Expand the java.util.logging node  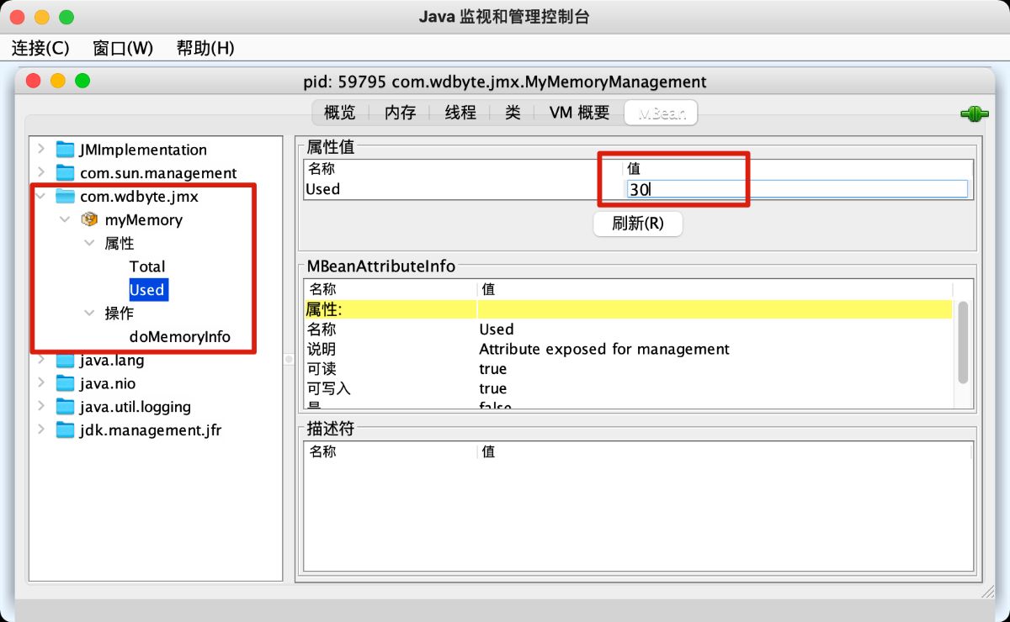(x=40, y=407)
